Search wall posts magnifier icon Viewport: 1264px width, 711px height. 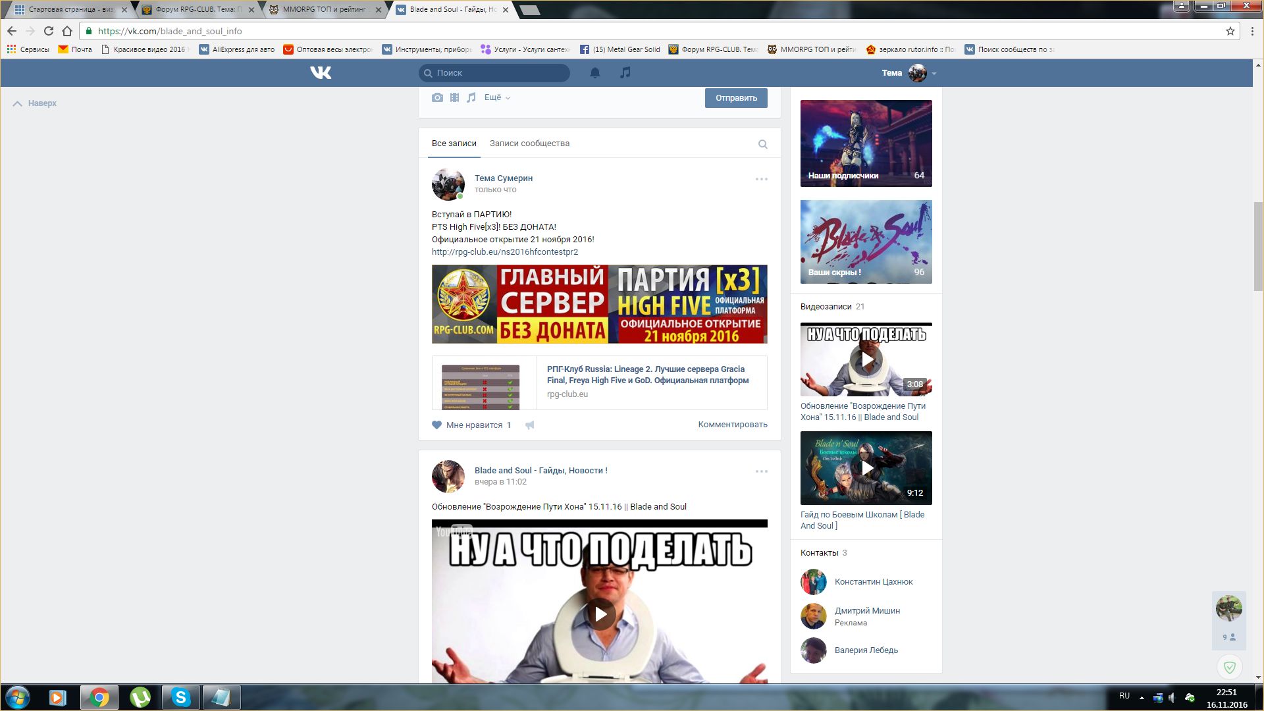(x=763, y=144)
